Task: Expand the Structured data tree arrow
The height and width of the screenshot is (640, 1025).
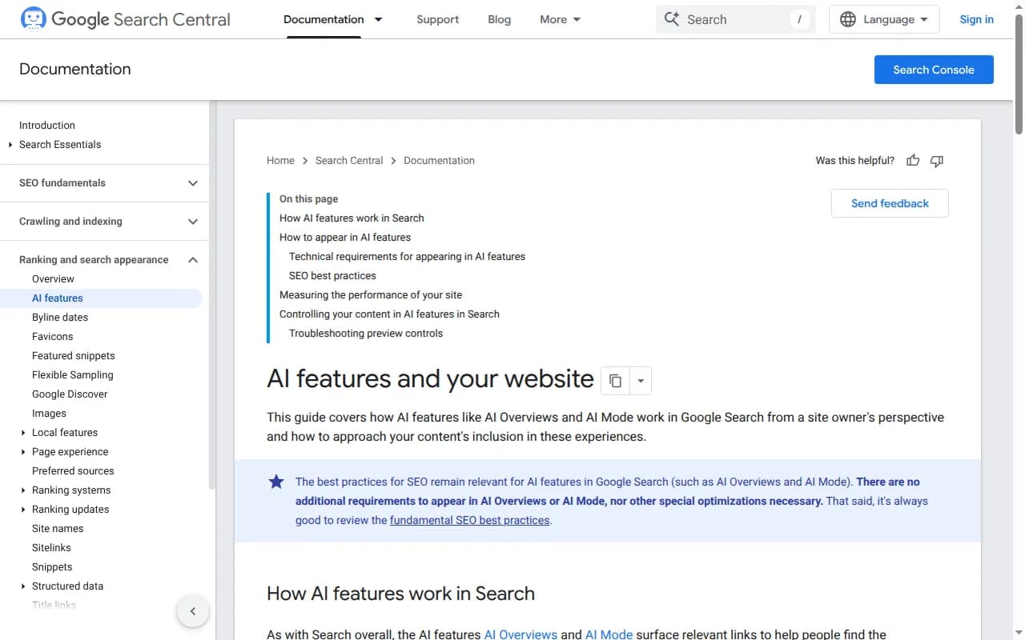Action: [23, 586]
